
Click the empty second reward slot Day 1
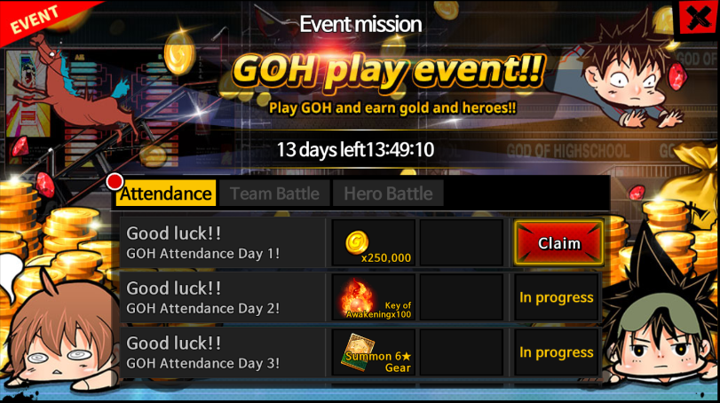click(x=462, y=243)
